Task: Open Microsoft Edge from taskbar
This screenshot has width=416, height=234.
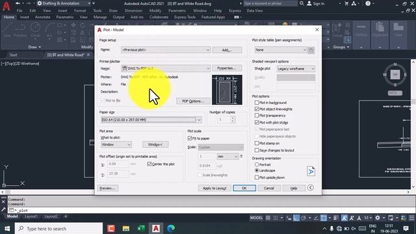Action: point(171,228)
